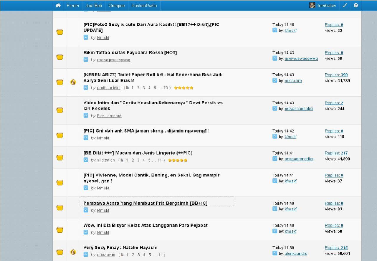The height and width of the screenshot is (261, 377).
Task: Click page icon in Lingerie thread pagination
Action: (x=122, y=160)
